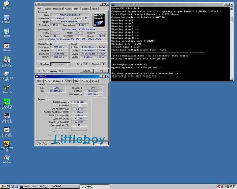Click the Level 3 cache value 6 MBytes

[88, 57]
